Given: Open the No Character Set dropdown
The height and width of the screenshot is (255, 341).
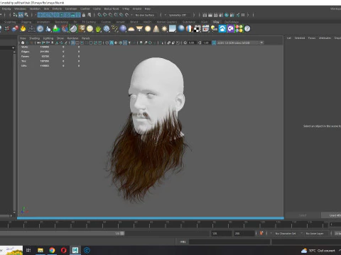Looking at the screenshot, I should pos(286,234).
